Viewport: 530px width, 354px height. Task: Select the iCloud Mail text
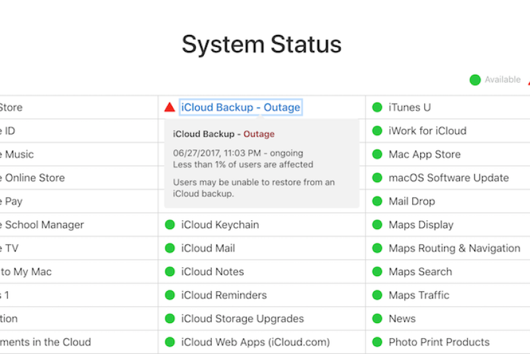coord(208,249)
